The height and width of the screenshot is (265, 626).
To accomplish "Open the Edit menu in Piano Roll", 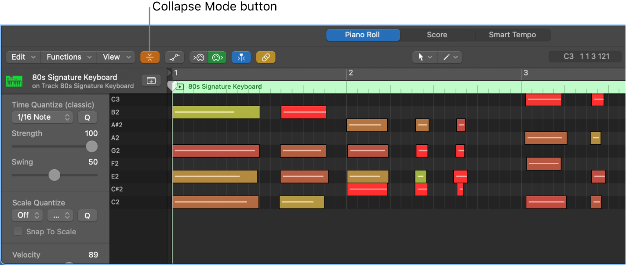I will coord(22,57).
